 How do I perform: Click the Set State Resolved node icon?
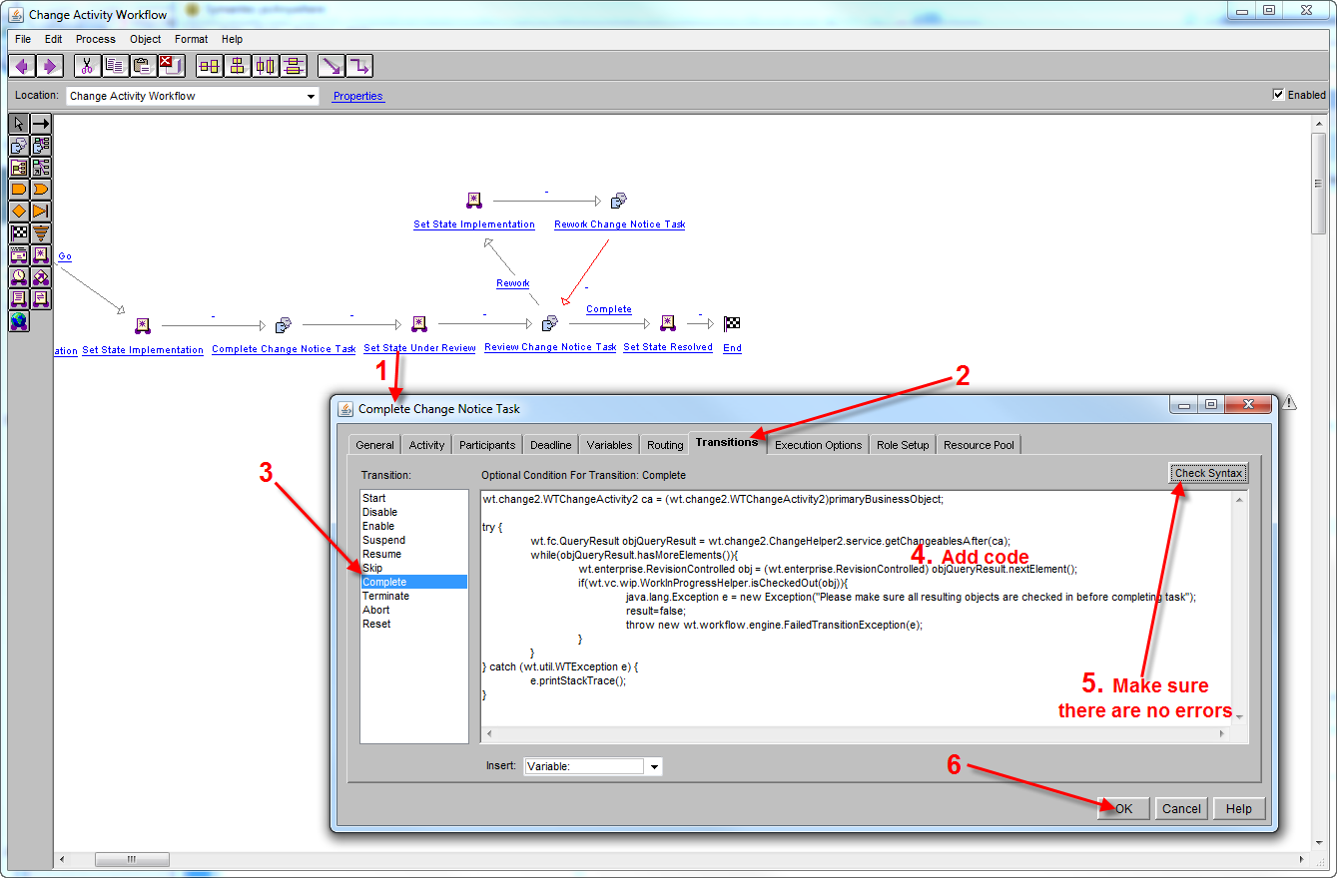point(668,324)
